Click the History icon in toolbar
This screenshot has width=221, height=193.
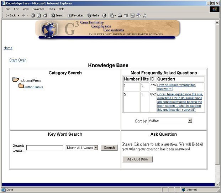point(104,15)
